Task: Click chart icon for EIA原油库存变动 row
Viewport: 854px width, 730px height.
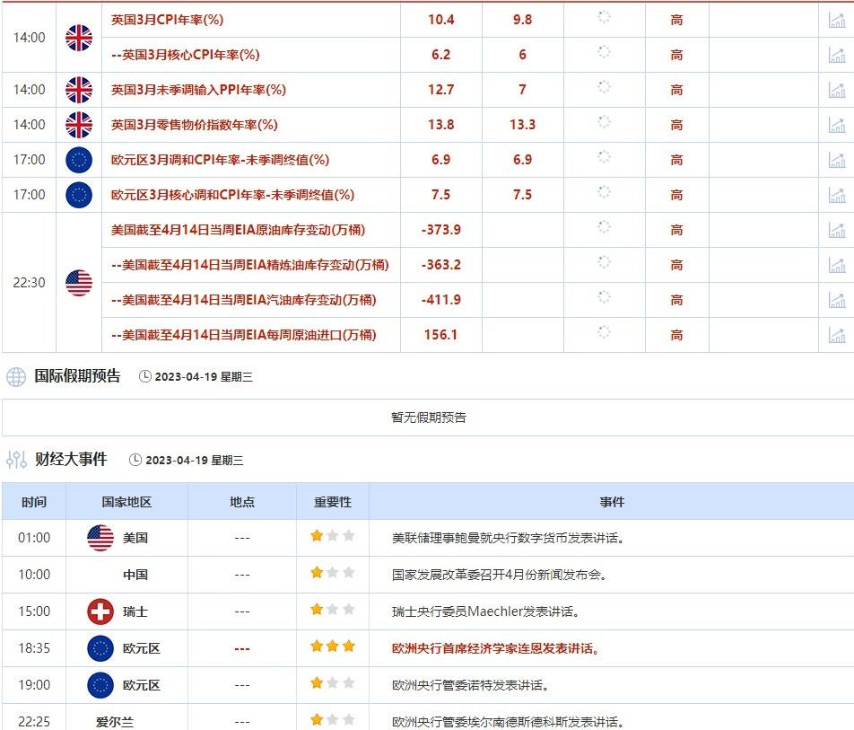Action: click(836, 230)
